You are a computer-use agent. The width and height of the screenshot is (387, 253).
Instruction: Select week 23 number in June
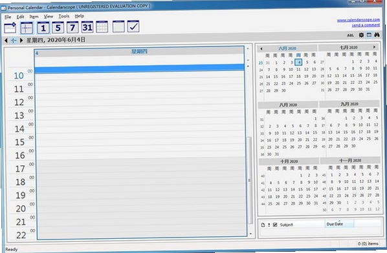tap(261, 63)
